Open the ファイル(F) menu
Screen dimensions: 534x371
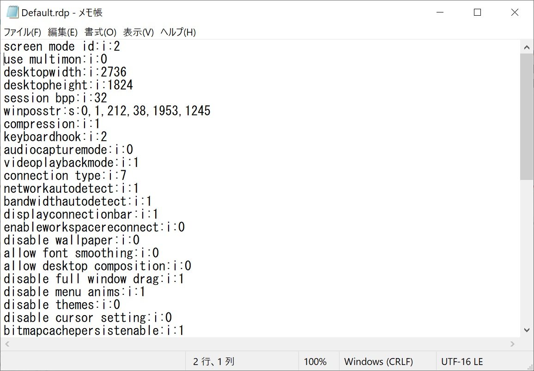(22, 32)
